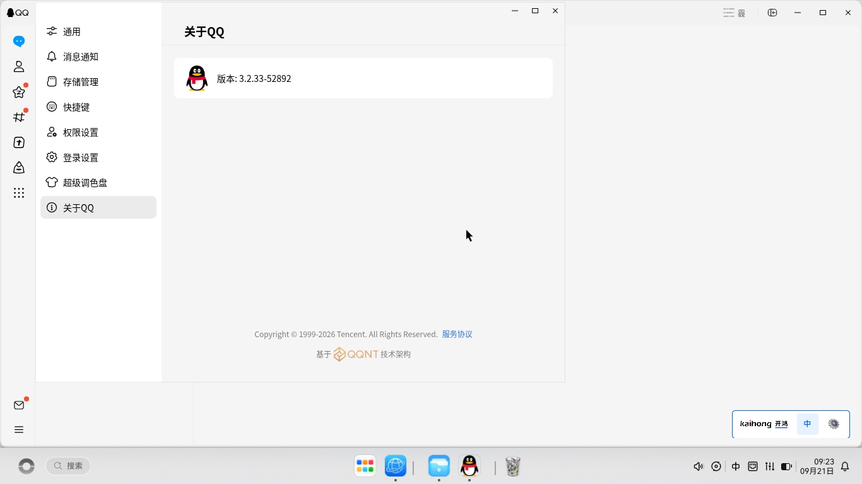The height and width of the screenshot is (484, 862).
Task: Click the wired network icon in system tray
Action: 753,466
